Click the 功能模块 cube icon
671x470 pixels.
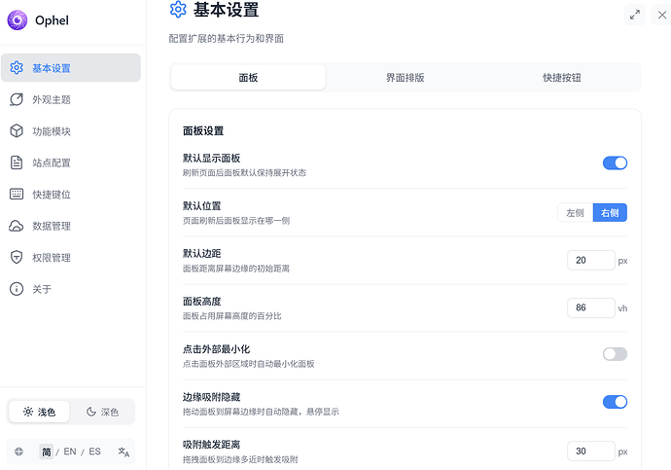click(x=17, y=131)
